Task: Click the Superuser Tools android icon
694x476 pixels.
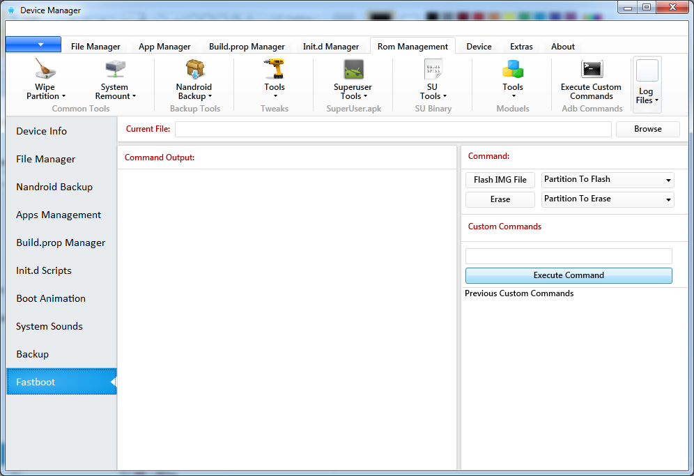Action: [353, 70]
